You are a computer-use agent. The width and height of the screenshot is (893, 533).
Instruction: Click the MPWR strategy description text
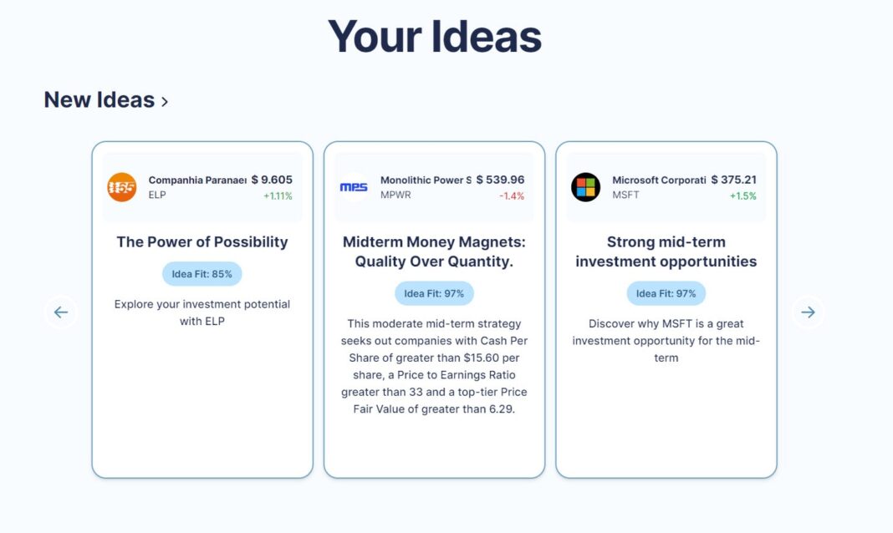coord(434,366)
